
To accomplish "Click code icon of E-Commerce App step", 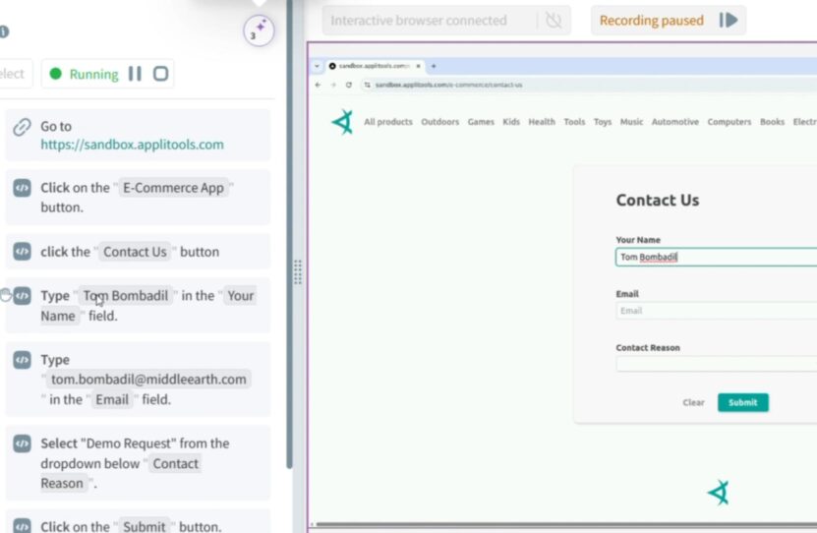I will (22, 188).
